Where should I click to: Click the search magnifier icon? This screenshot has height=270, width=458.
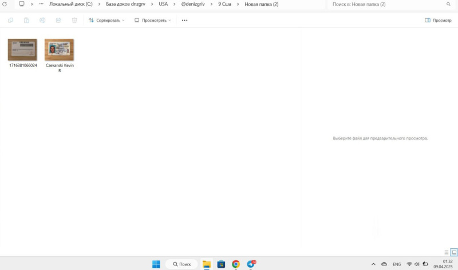click(x=448, y=4)
